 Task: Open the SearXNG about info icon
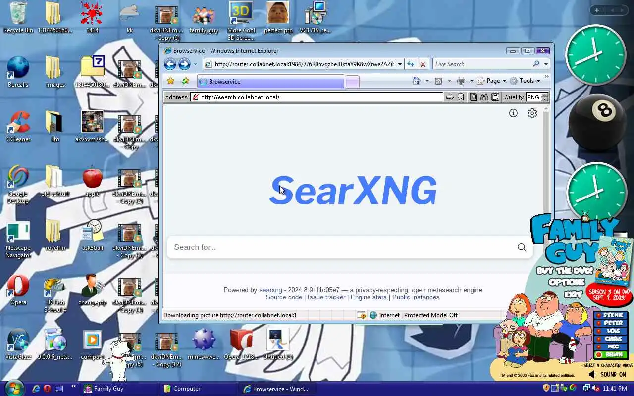point(513,113)
